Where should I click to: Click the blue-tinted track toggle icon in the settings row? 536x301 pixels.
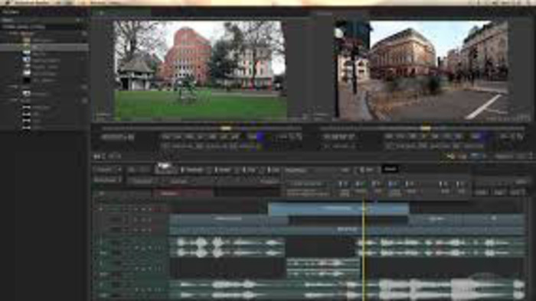[x=393, y=184]
